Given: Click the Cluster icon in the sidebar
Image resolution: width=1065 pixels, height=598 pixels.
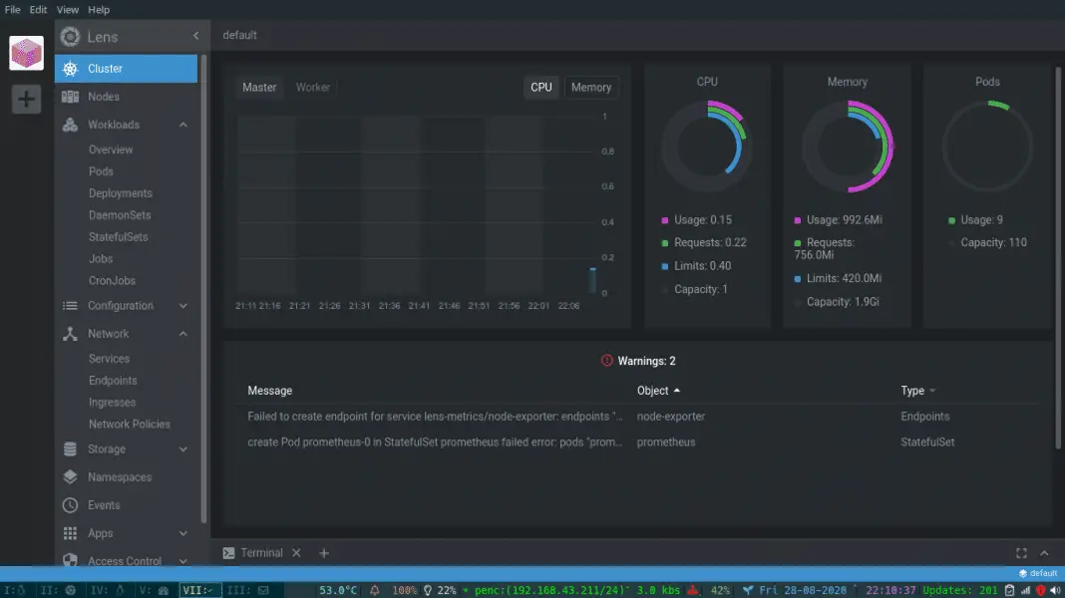Looking at the screenshot, I should (x=70, y=68).
